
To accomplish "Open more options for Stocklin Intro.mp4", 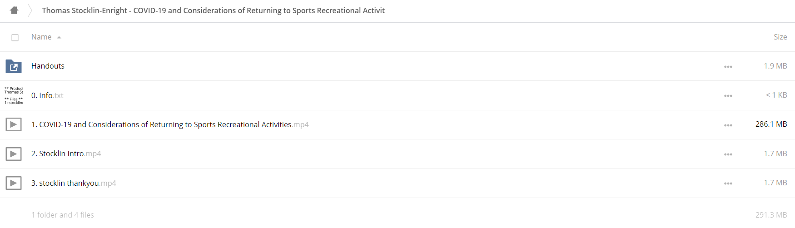I will click(x=728, y=154).
